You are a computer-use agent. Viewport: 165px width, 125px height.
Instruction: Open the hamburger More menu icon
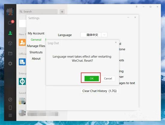coord(10,115)
